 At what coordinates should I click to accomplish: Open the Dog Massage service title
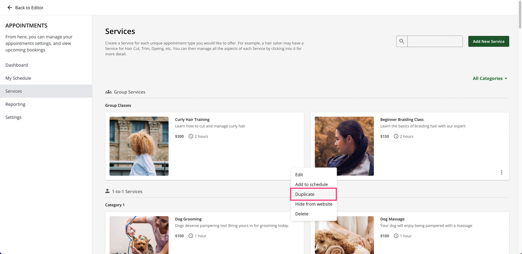[x=392, y=219]
